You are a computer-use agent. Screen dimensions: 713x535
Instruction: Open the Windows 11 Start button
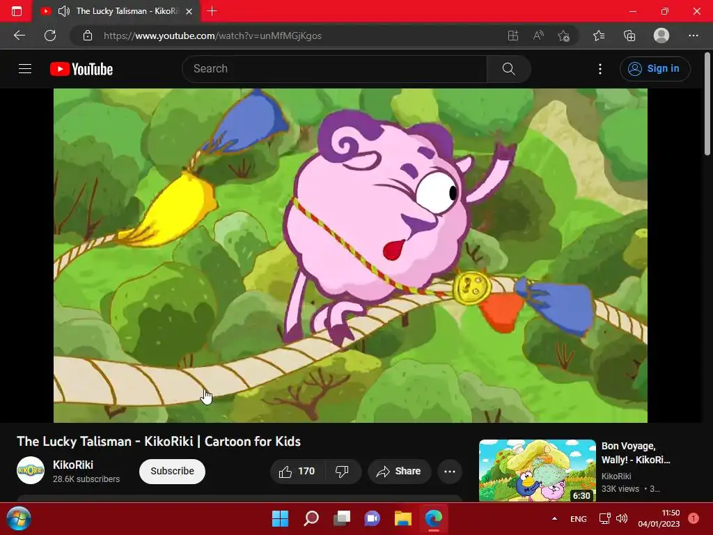pos(280,518)
